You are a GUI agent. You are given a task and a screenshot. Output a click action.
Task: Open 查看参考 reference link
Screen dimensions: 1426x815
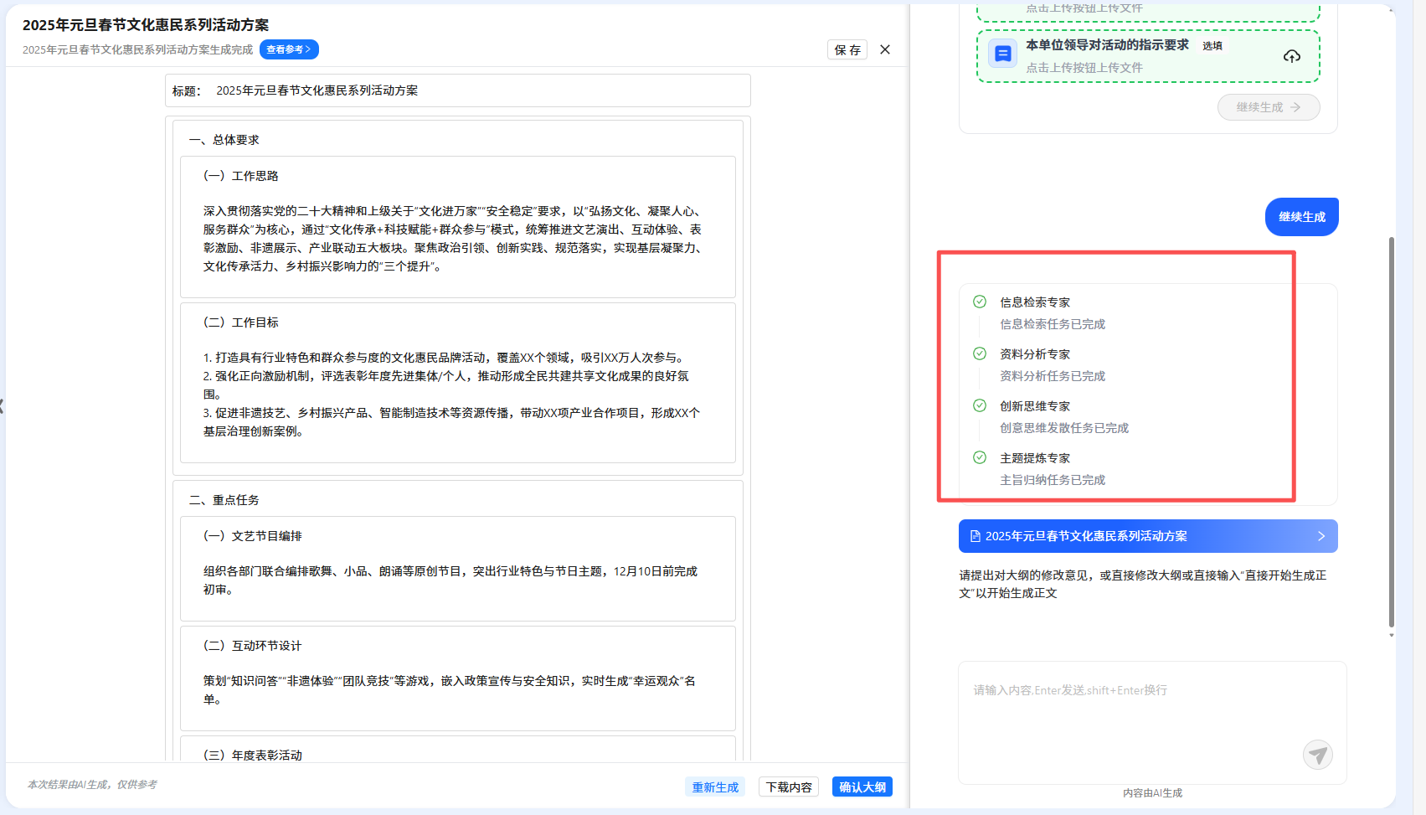(289, 49)
